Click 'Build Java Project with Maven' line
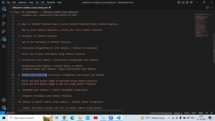This screenshot has width=215, height=121. click(x=53, y=54)
